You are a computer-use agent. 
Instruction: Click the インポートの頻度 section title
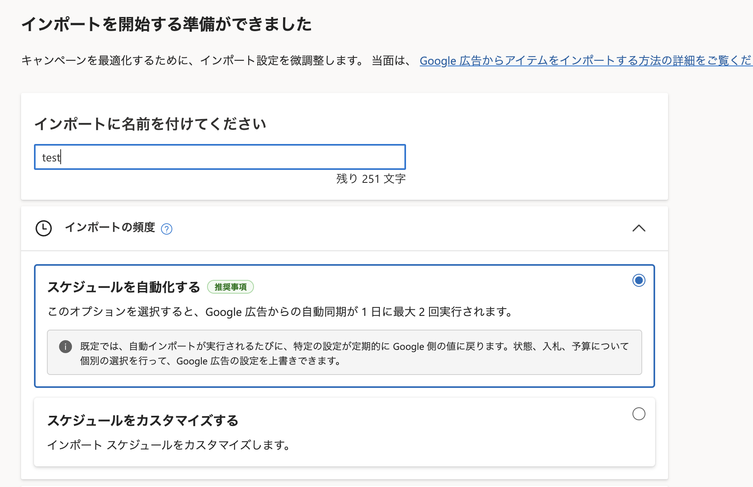coord(110,227)
